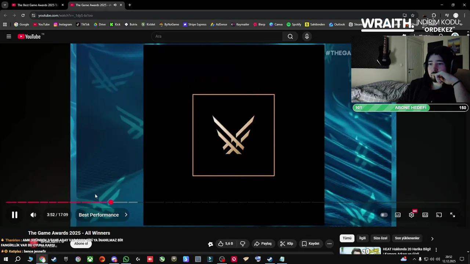Open the Instagram bookmark
This screenshot has height=264, width=470.
[63, 25]
